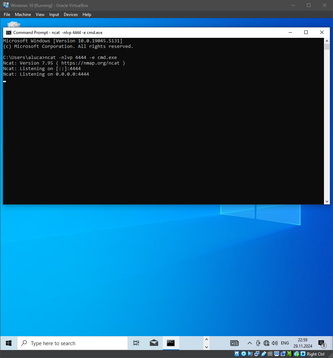Click the console scrollbar up arrow
Viewport: 333px width, 358px height.
[327, 41]
